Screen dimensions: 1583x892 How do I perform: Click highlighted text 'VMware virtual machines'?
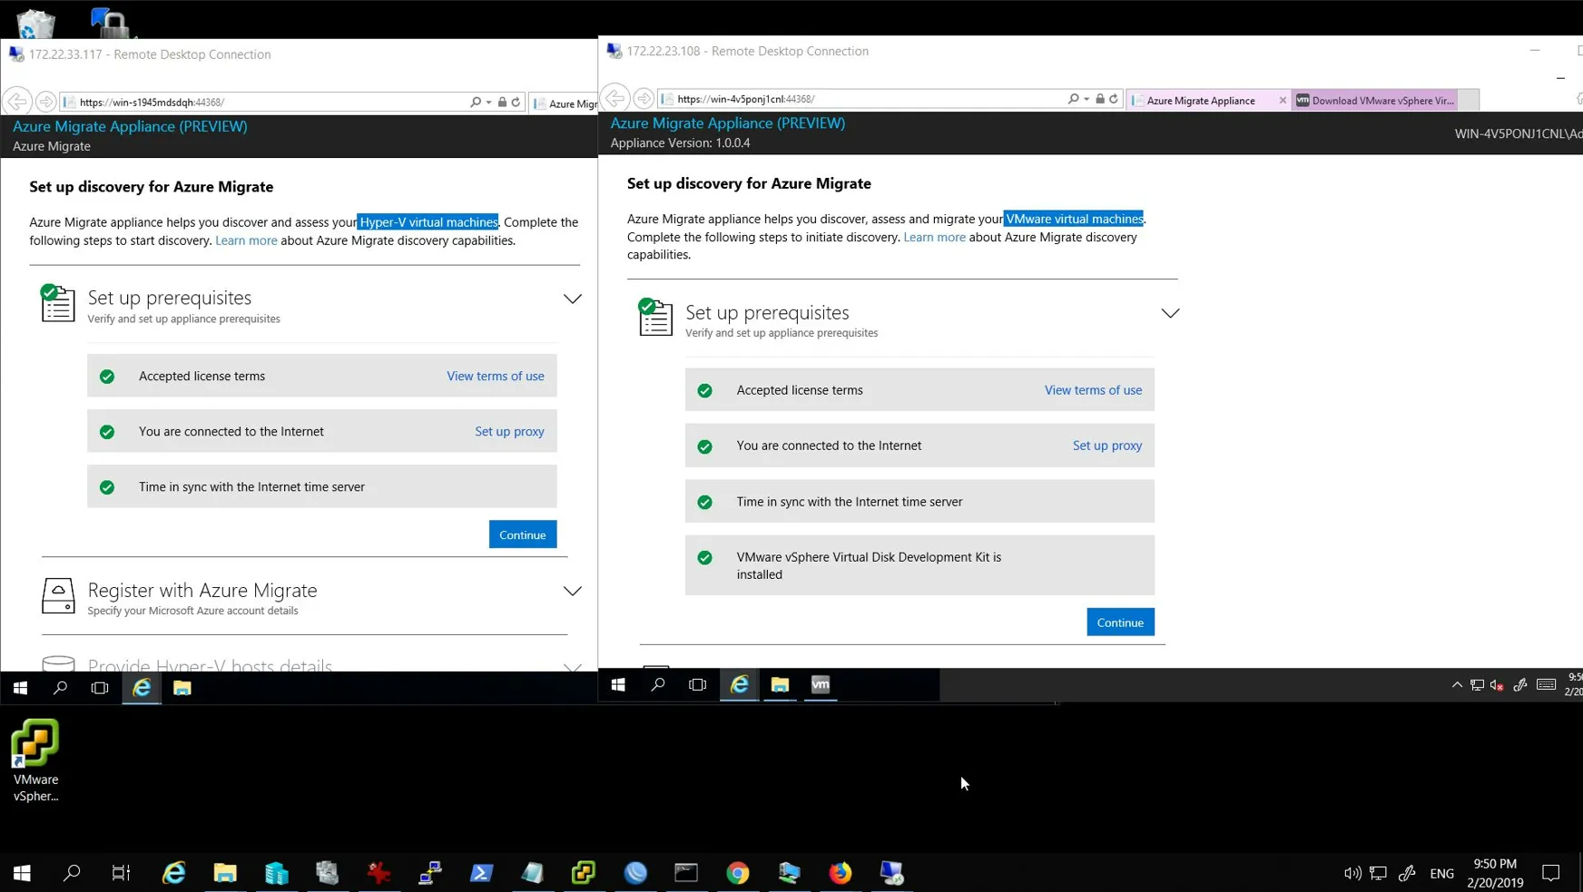point(1074,219)
